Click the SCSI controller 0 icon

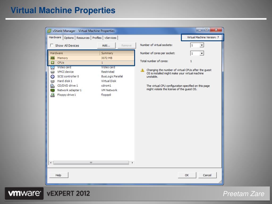(53, 76)
